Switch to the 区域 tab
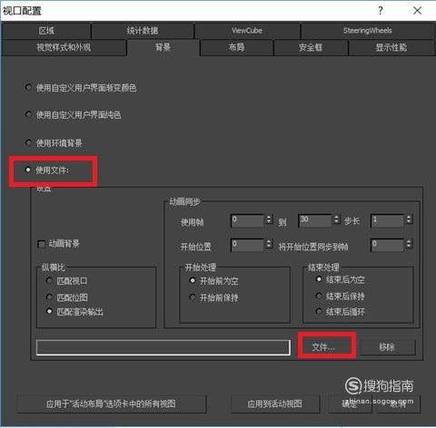 (46, 31)
